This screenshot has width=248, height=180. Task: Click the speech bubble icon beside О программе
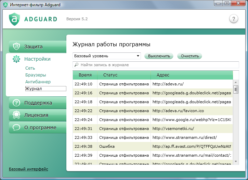click(16, 128)
